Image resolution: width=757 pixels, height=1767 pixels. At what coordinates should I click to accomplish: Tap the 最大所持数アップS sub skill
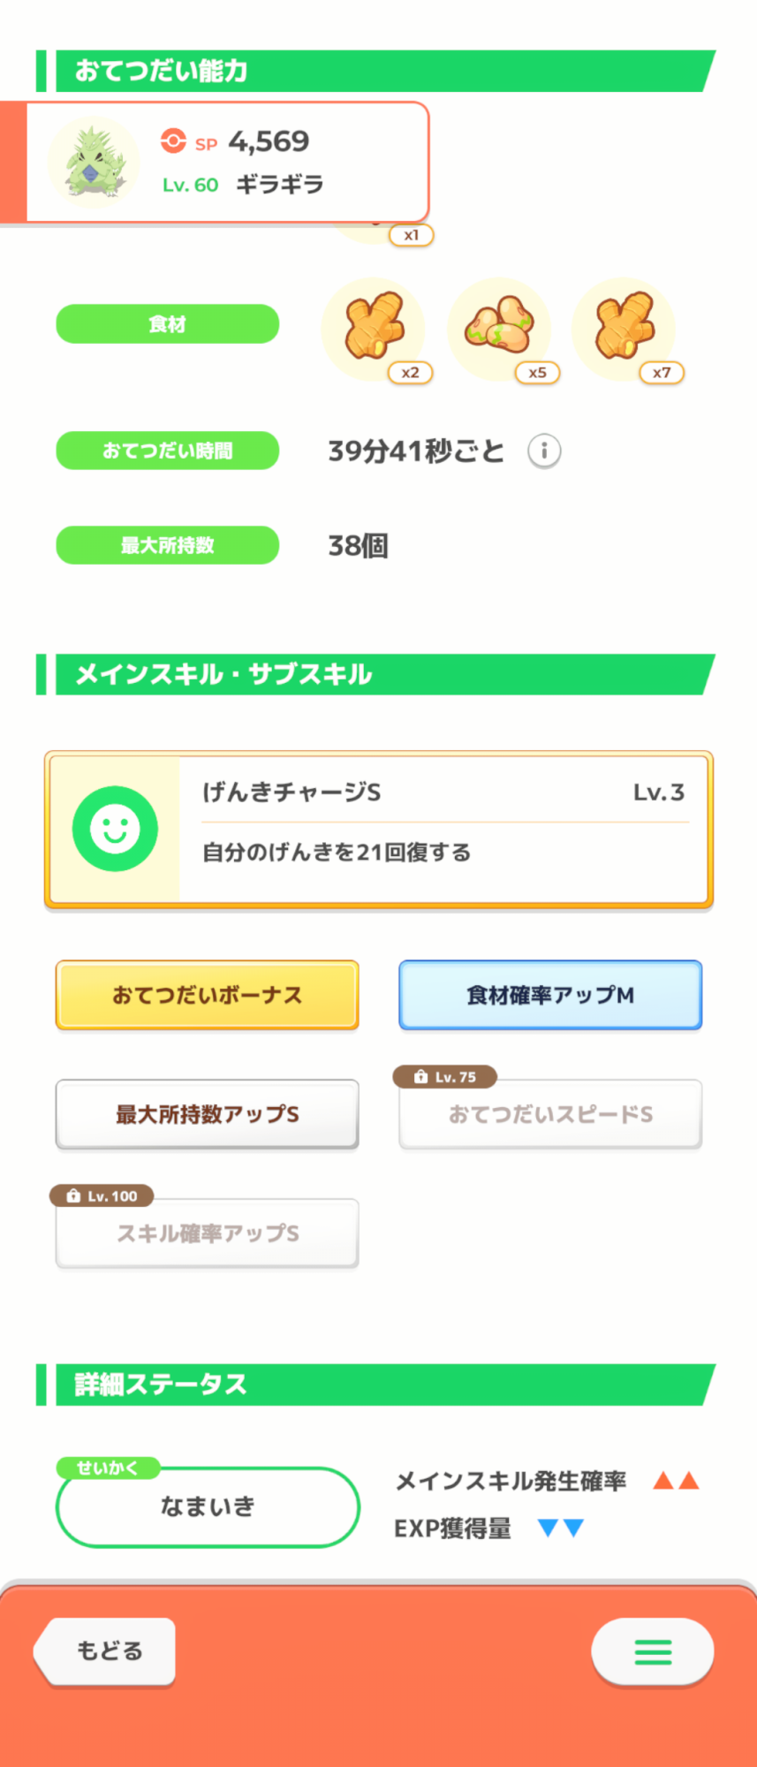tap(207, 1114)
